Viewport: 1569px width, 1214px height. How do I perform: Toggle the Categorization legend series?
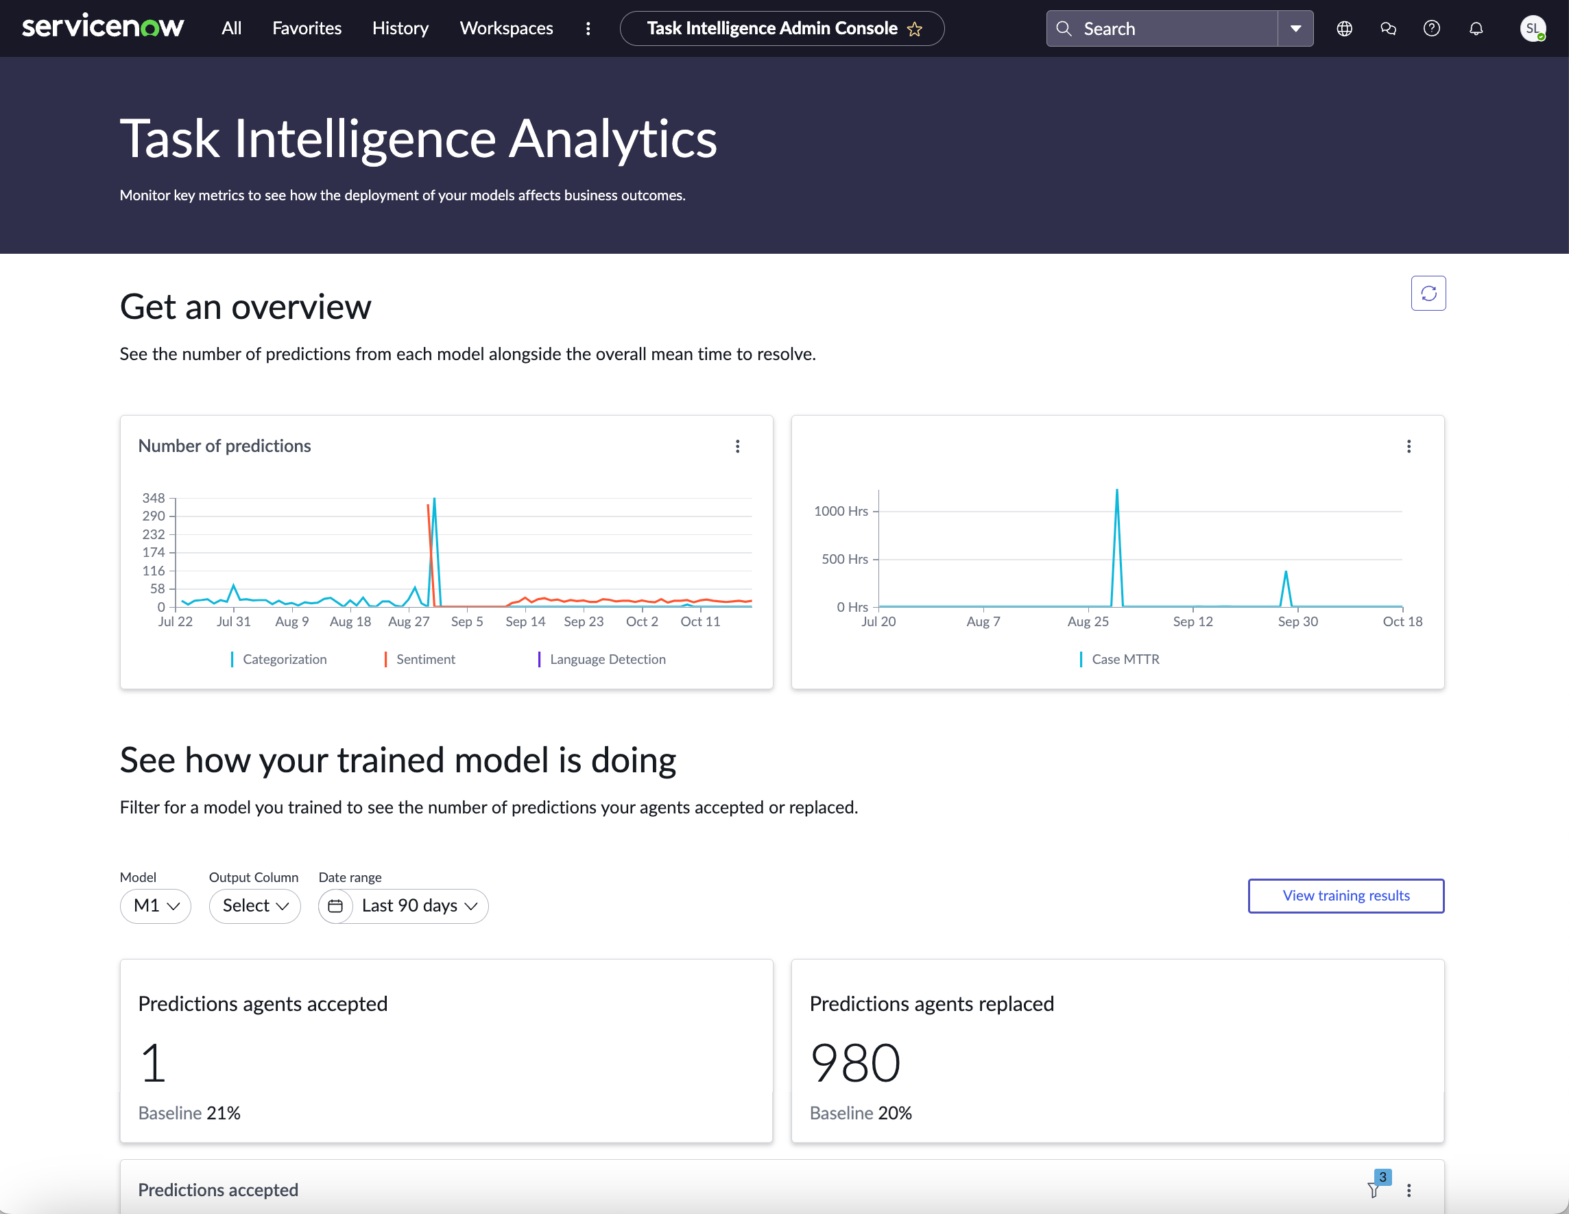pyautogui.click(x=278, y=659)
